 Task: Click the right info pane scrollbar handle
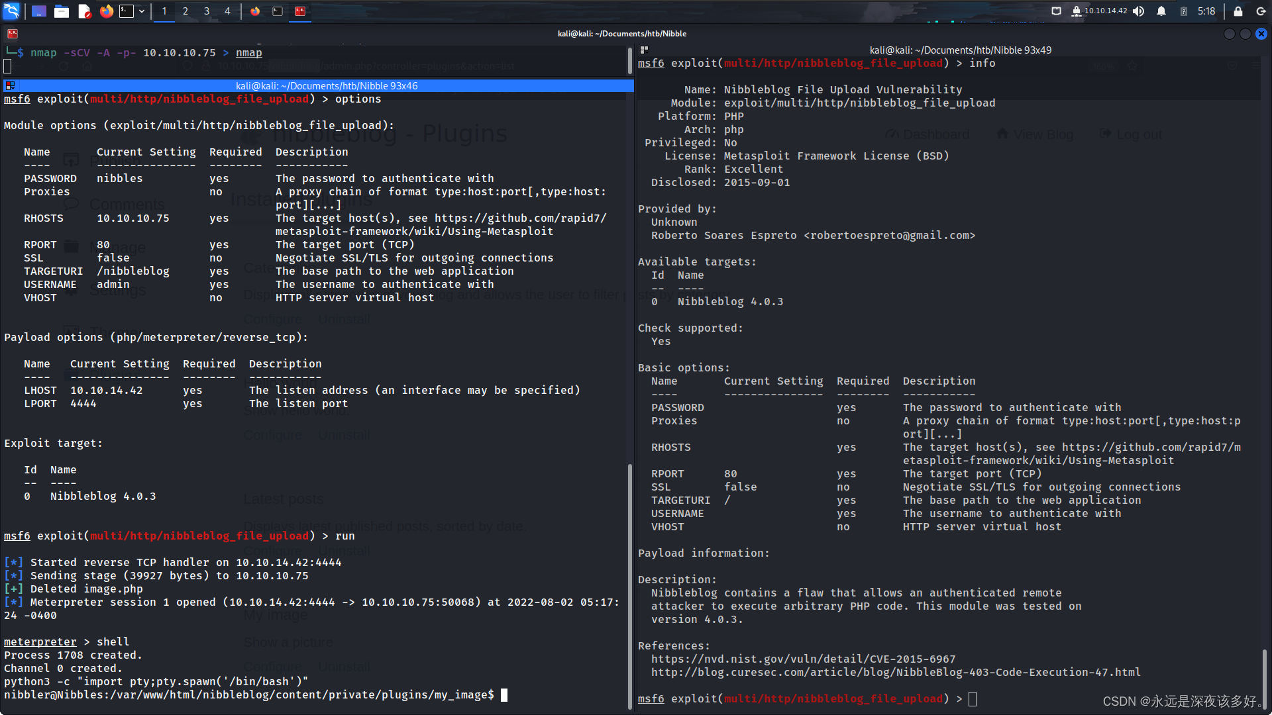(1265, 679)
